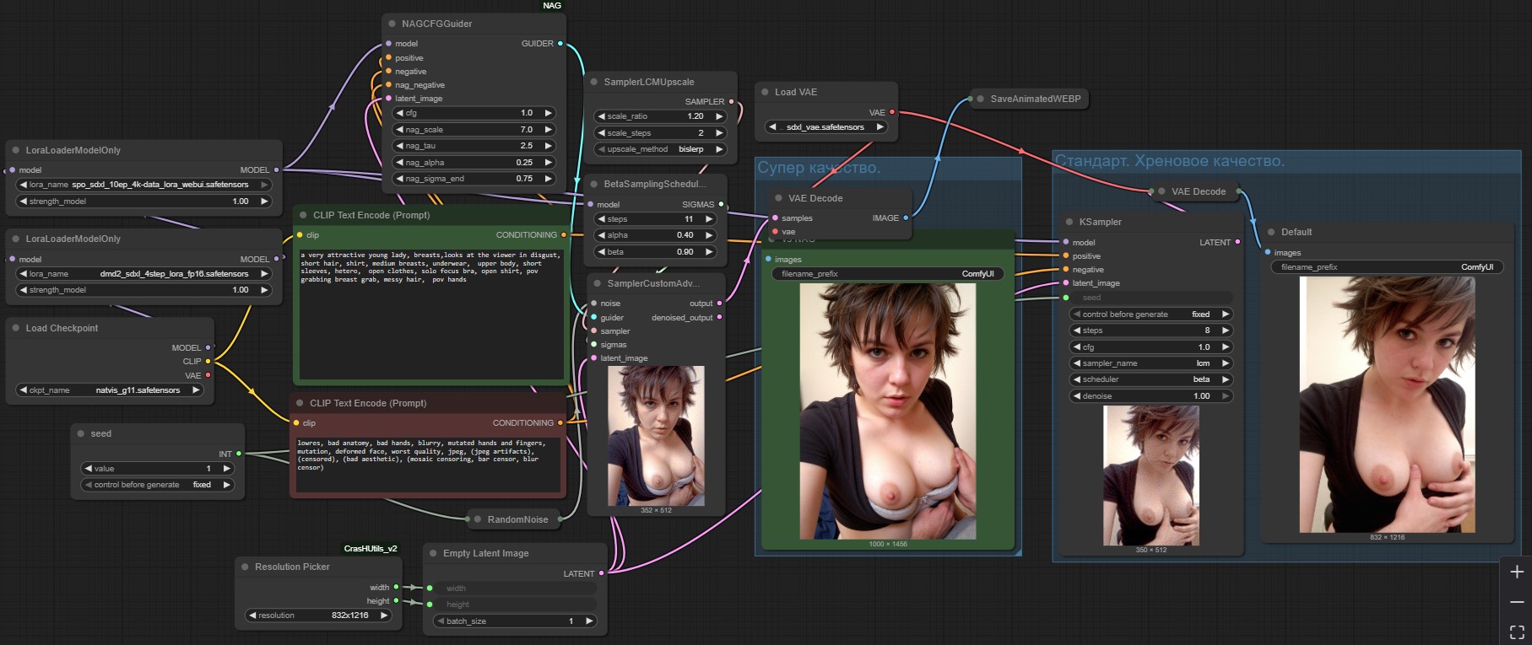This screenshot has height=645, width=1532.
Task: Click the GUIDER output port on NAGCFGGuider
Action: pos(560,43)
